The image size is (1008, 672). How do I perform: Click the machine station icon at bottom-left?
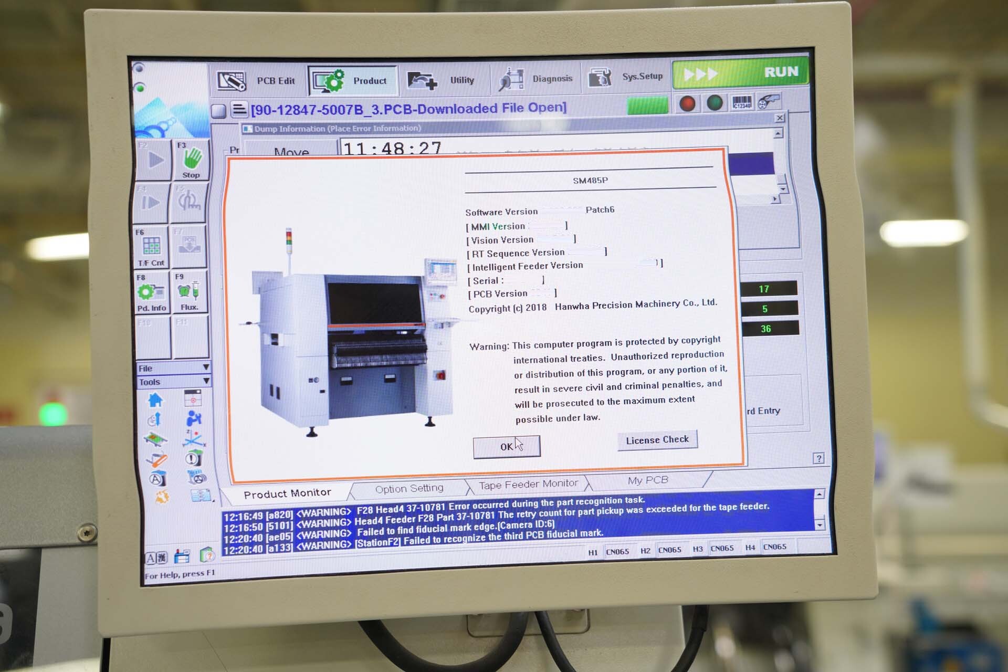click(x=182, y=556)
